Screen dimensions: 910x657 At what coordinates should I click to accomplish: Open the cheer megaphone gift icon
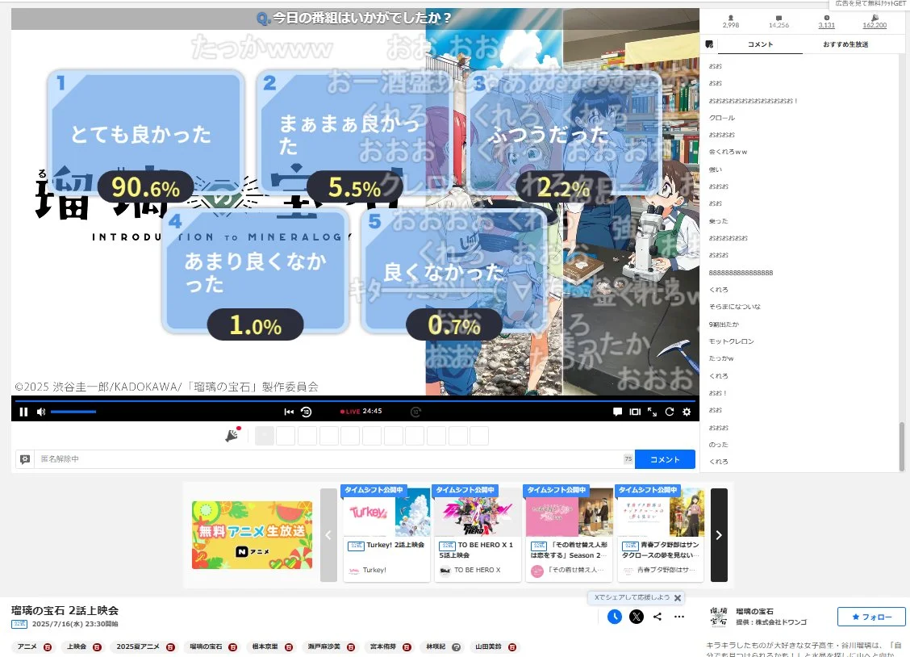coord(232,435)
